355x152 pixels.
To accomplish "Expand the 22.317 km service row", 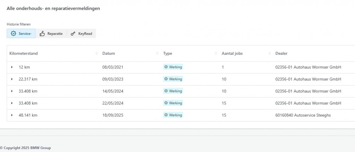I will (12, 79).
